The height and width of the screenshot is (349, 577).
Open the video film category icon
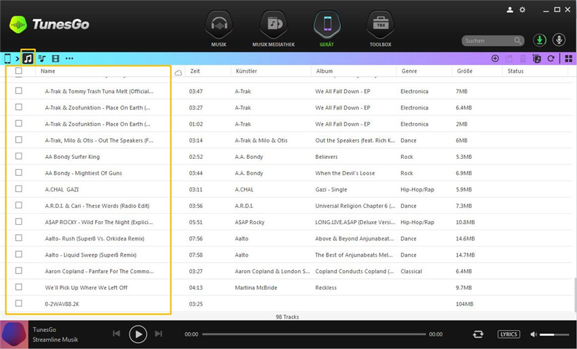coord(56,58)
